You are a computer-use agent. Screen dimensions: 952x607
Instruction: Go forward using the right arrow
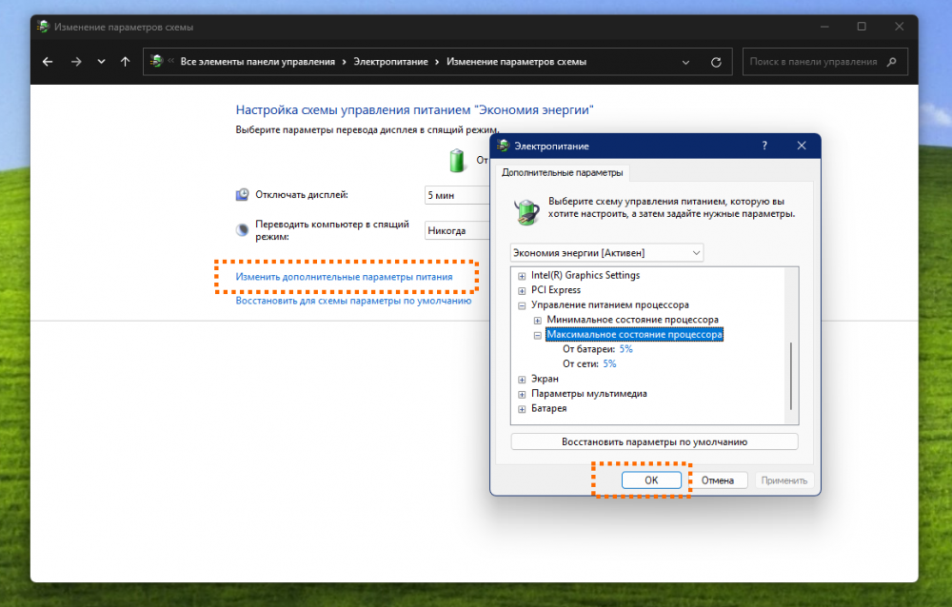[x=76, y=62]
